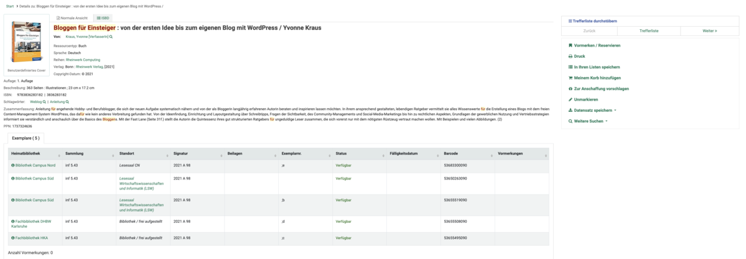Screen dimensions: 746x259
Task: Click the info icon for Bibliothek Campus Nord
Action: (x=13, y=165)
